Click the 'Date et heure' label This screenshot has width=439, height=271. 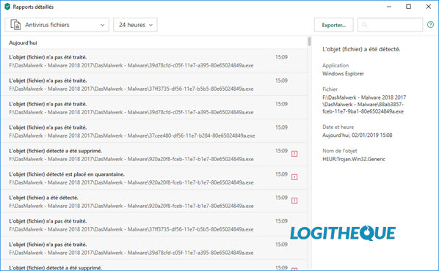tap(338, 127)
